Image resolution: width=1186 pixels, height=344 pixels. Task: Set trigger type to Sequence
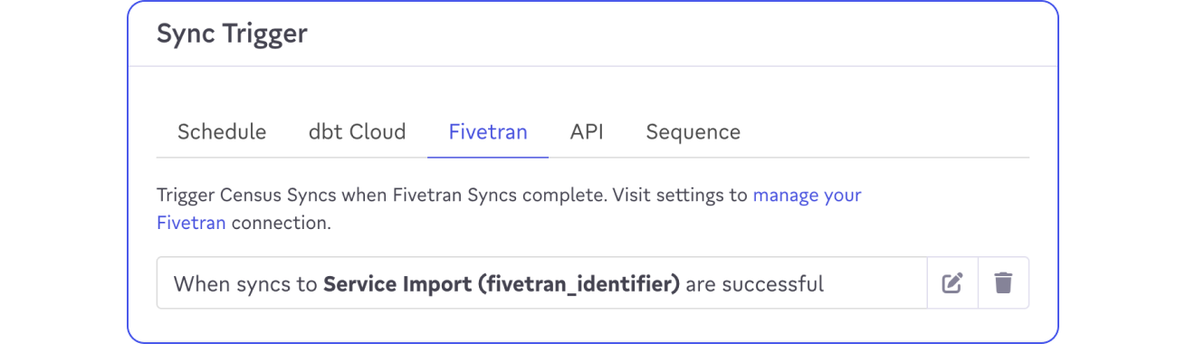693,132
